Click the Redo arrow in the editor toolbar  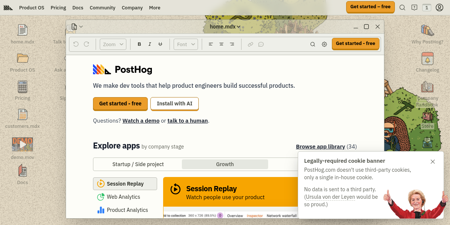pyautogui.click(x=87, y=44)
